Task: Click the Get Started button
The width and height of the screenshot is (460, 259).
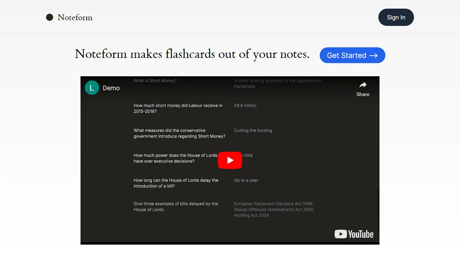Action: point(352,55)
